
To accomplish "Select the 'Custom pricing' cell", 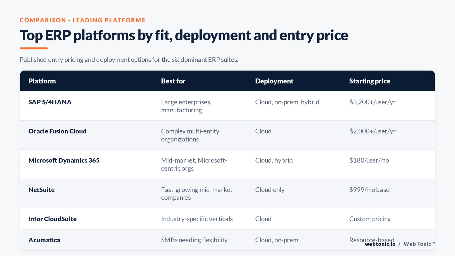I will click(370, 219).
